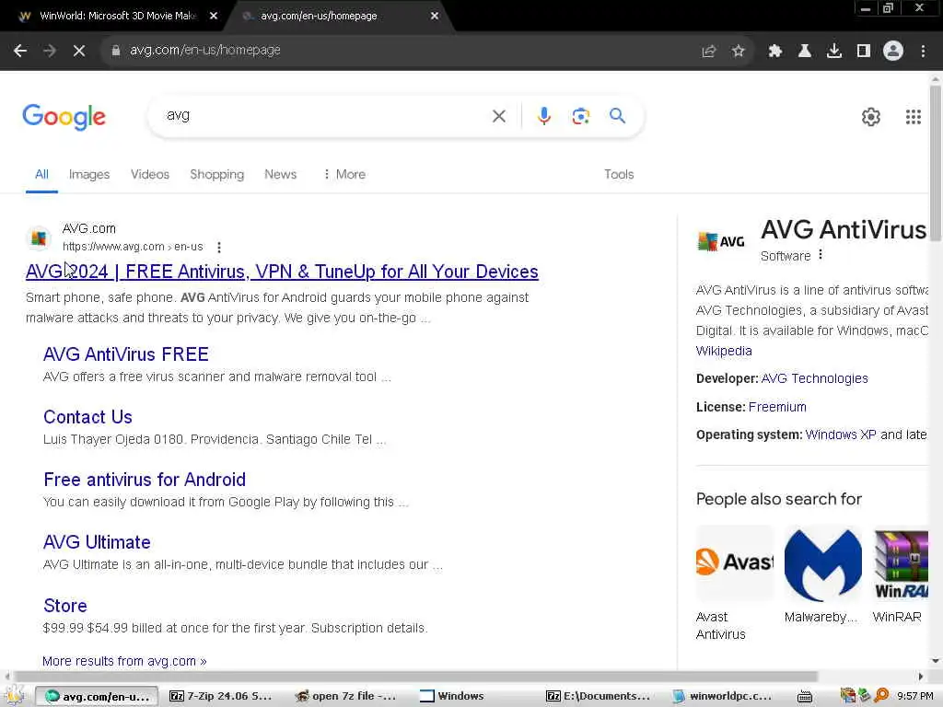Image resolution: width=943 pixels, height=707 pixels.
Task: Bookmark this page with the star
Action: point(739,52)
